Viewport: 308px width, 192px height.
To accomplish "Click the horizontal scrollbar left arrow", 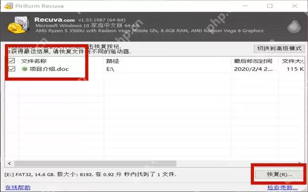I will pyautogui.click(x=9, y=164).
